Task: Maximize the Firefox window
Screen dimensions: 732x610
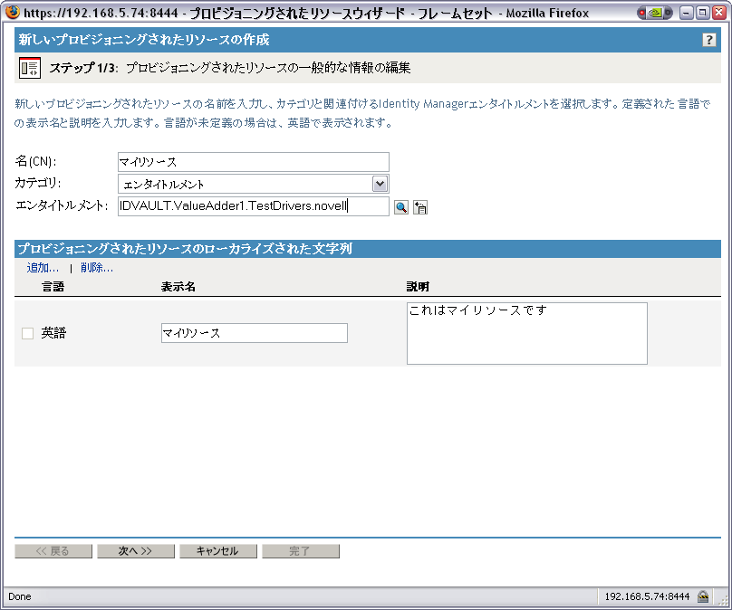Action: pos(702,13)
